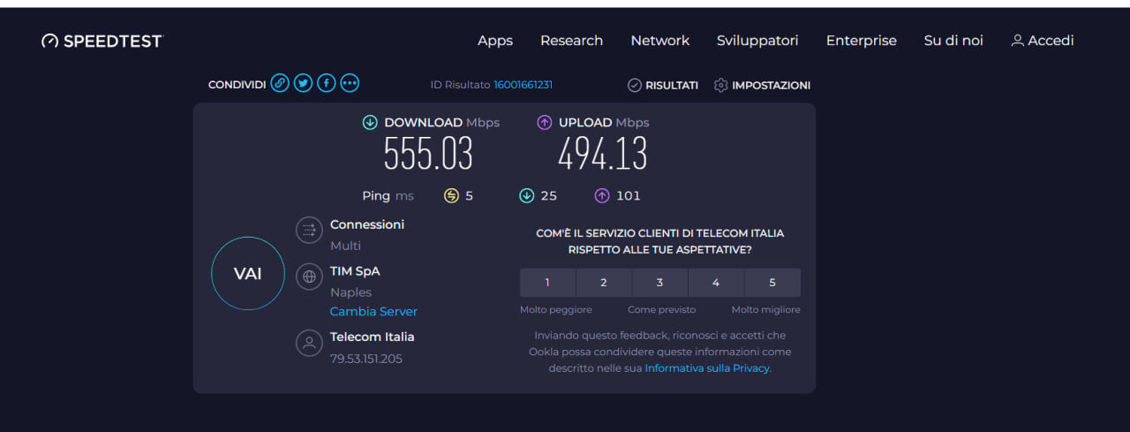Screen dimensions: 1130x432
Task: Start a new test with VAI
Action: pyautogui.click(x=248, y=274)
